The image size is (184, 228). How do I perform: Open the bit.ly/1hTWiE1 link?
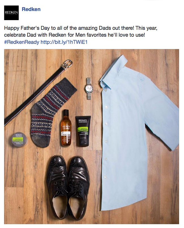[x=64, y=42]
